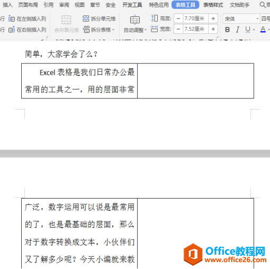
Task: Open the 文档助手 tab
Action: coord(239,5)
